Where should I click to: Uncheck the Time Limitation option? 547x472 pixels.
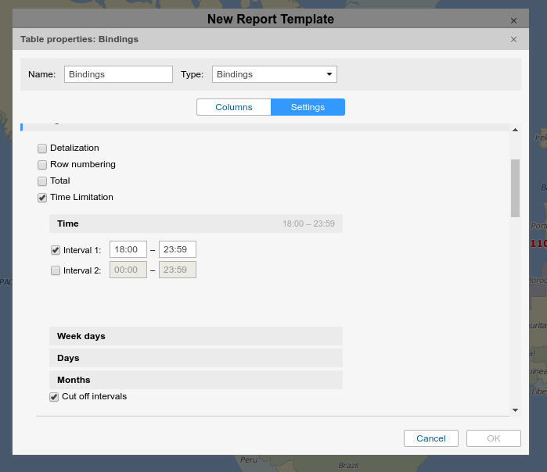tap(42, 198)
